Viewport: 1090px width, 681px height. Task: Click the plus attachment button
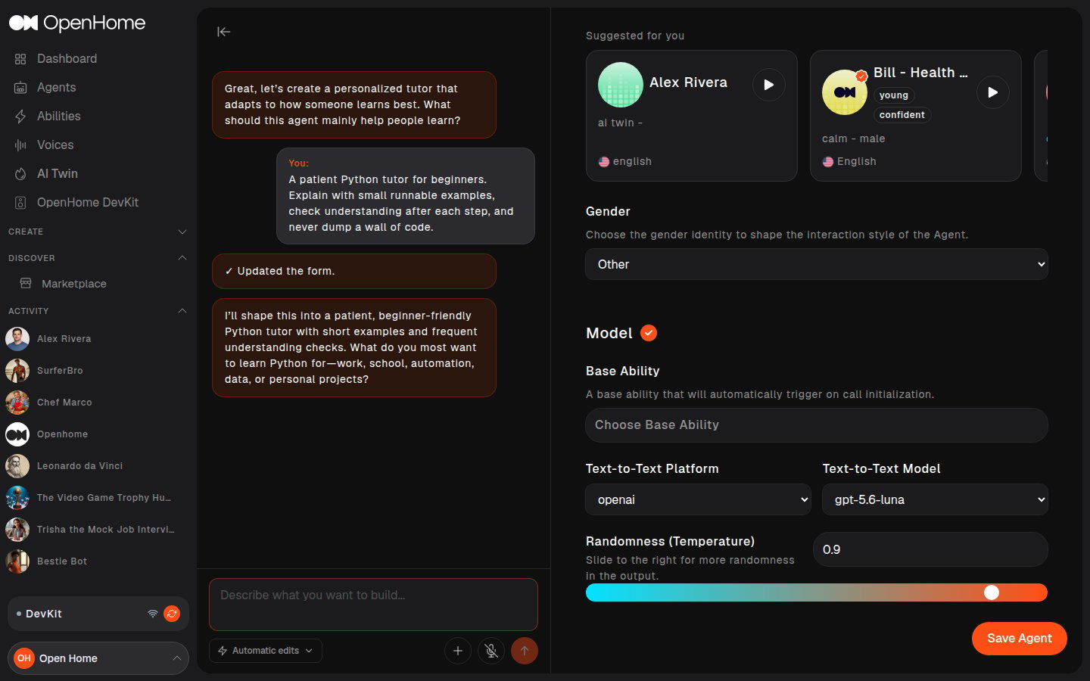(458, 651)
